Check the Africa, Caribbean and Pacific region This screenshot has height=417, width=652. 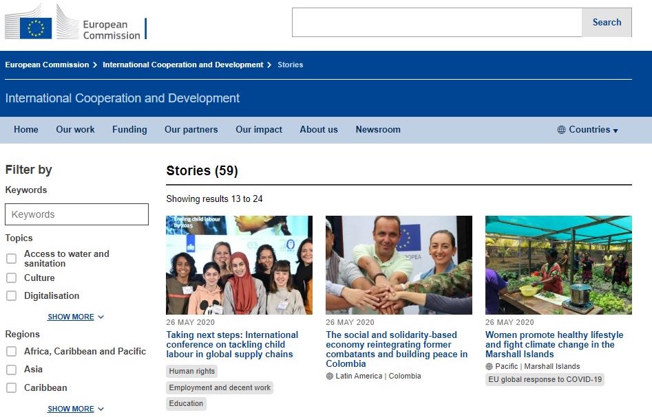pyautogui.click(x=11, y=352)
